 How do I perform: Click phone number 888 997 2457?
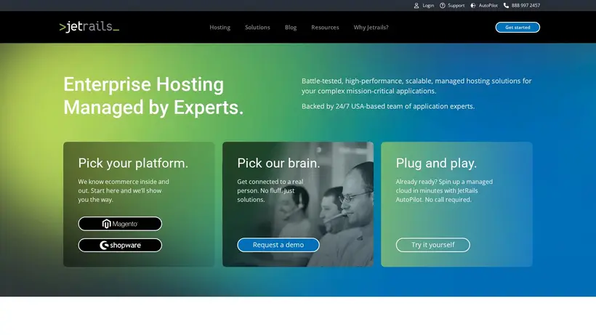tap(525, 5)
